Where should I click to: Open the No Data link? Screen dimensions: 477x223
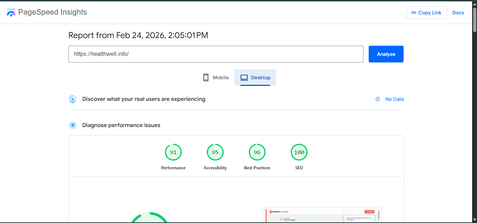click(x=395, y=99)
